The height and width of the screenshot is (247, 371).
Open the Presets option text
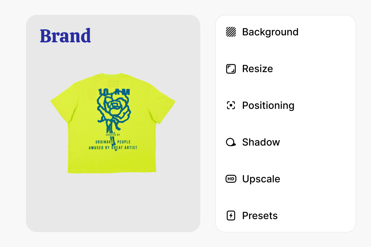click(260, 216)
